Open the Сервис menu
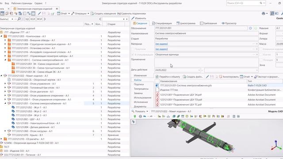Viewport: 283px width, 159px height. (38, 3)
